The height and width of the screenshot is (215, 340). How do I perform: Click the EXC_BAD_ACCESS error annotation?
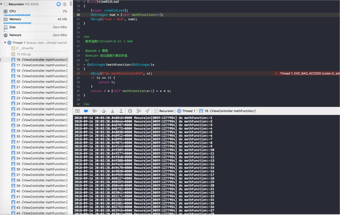307,73
